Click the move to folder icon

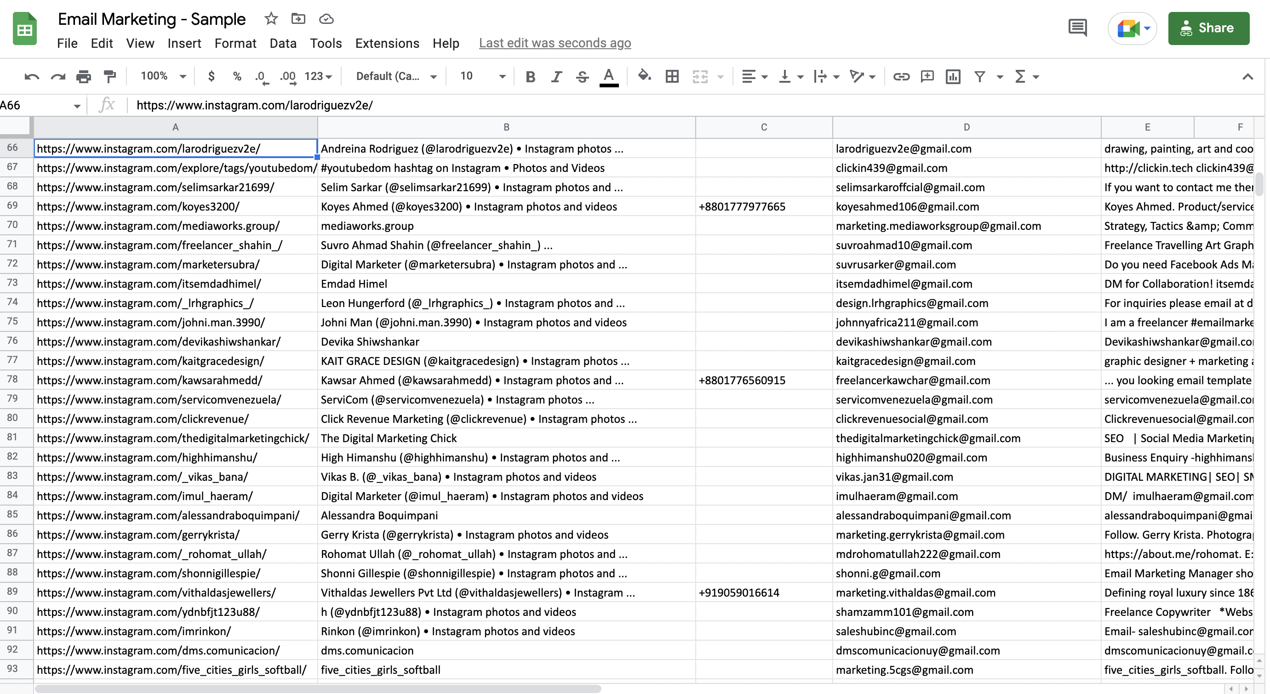[298, 19]
